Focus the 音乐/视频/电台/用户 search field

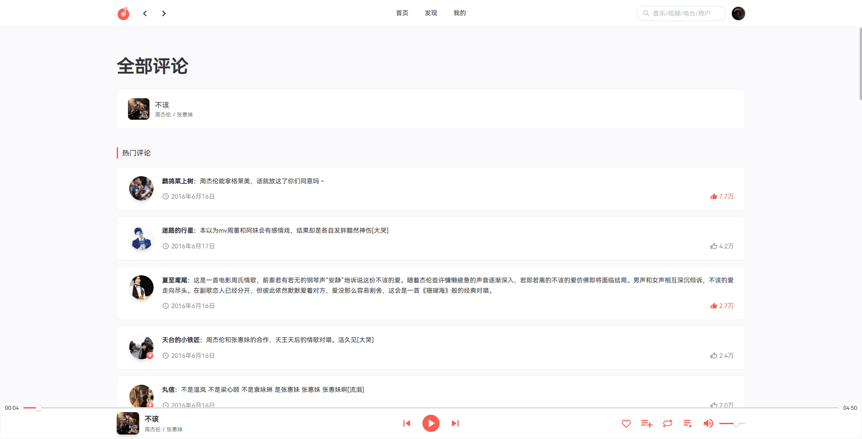pyautogui.click(x=682, y=13)
